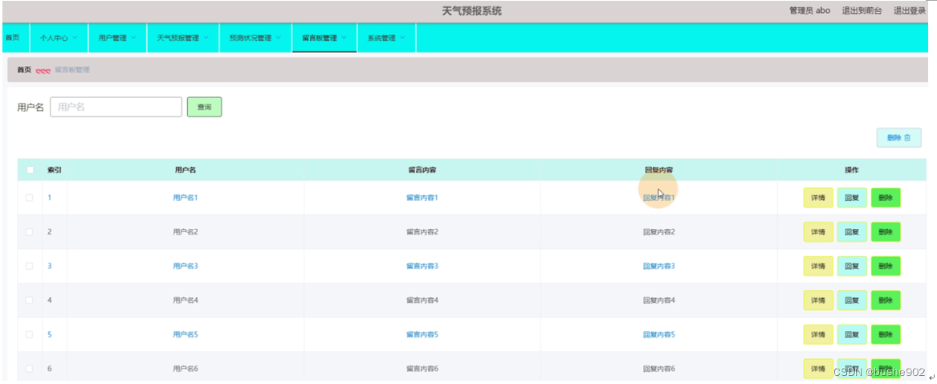Viewport: 937px width, 384px height.
Task: Click 退出到前台 link in header
Action: 861,10
